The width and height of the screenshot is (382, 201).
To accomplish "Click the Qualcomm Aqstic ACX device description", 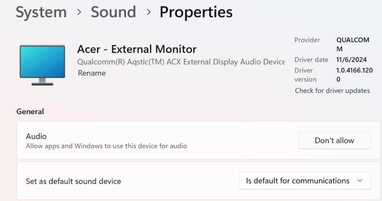I will tap(181, 62).
